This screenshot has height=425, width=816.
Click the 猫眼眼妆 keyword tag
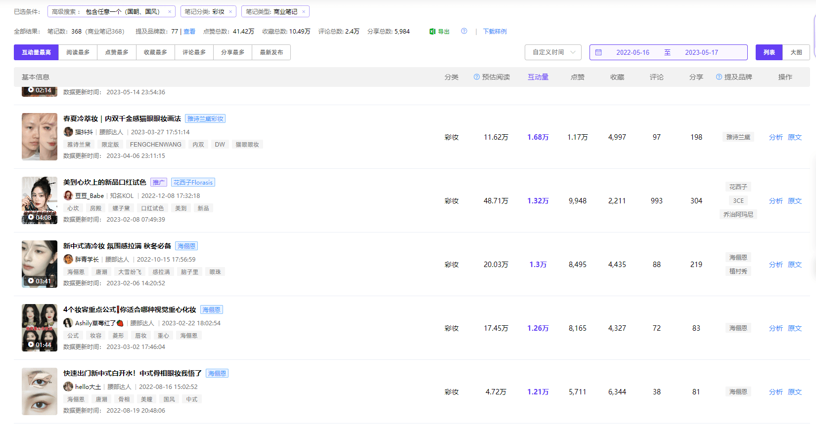(x=247, y=145)
